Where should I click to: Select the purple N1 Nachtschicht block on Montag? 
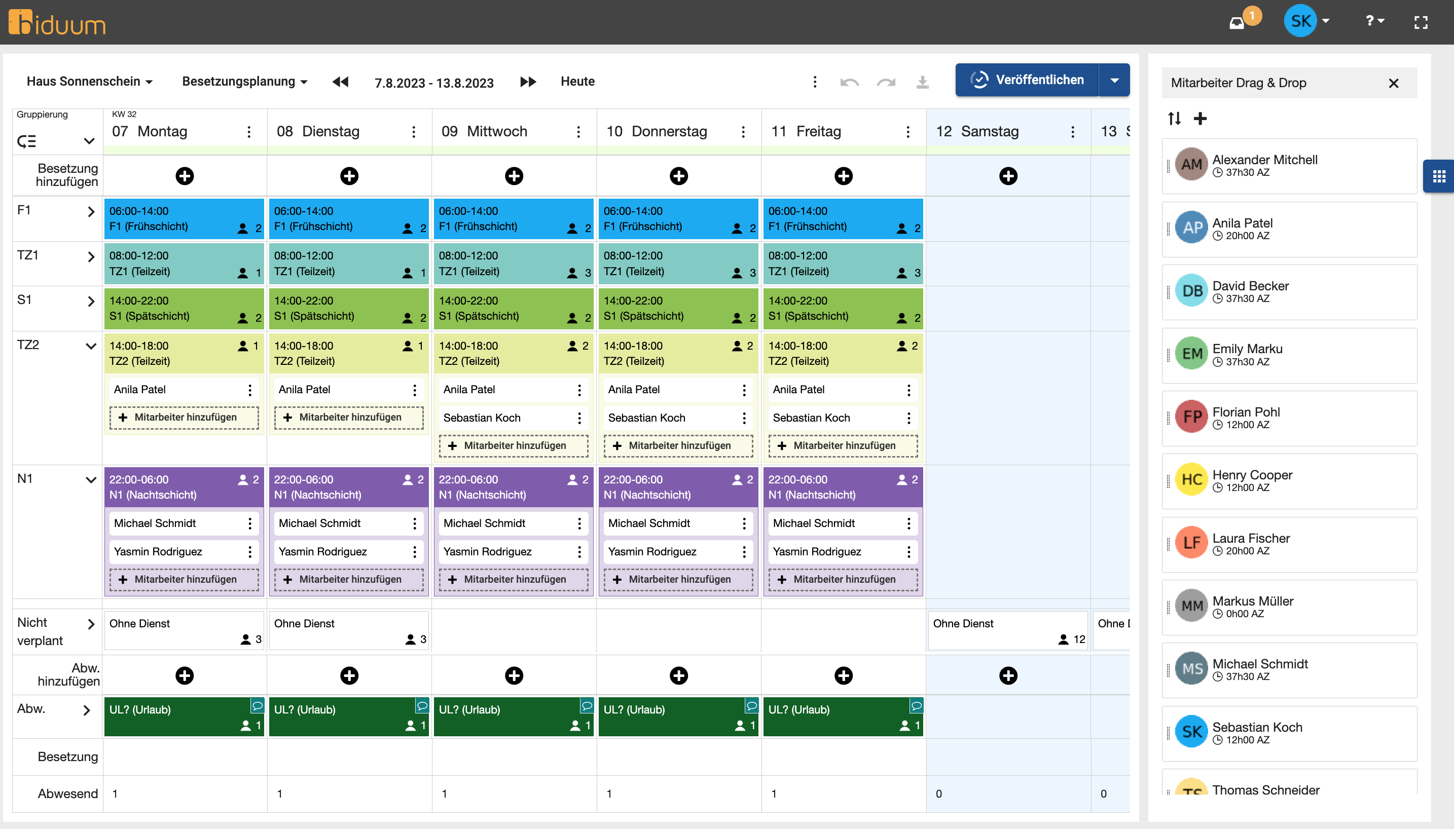[x=171, y=487]
